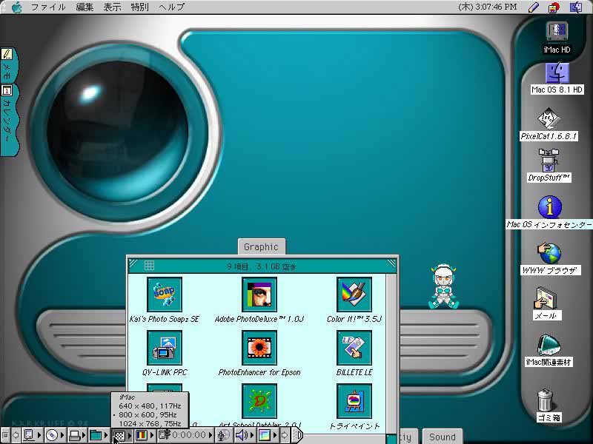Screen dimensions: 593x444
Task: Collapse the control strip with end tab
Action: tap(297, 435)
